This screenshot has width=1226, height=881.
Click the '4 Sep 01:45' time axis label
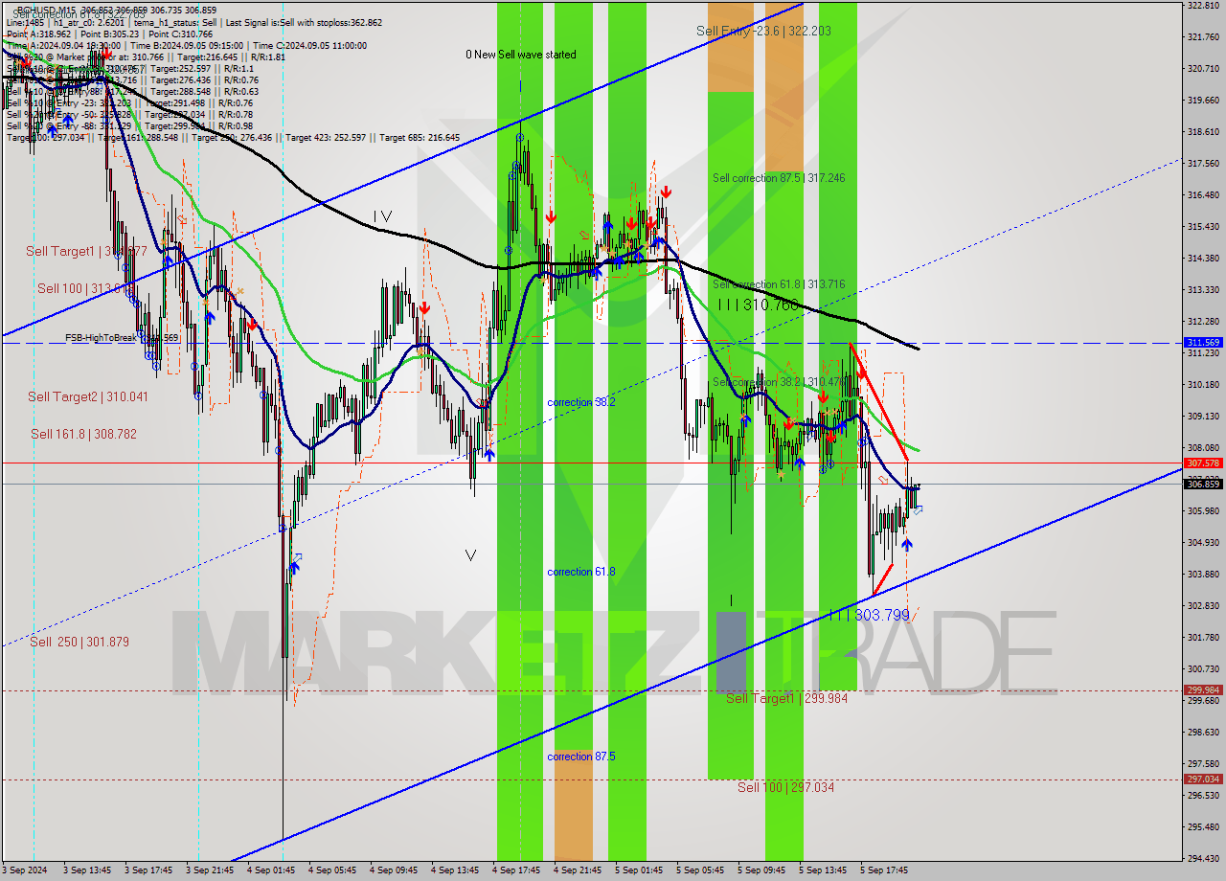[x=271, y=870]
